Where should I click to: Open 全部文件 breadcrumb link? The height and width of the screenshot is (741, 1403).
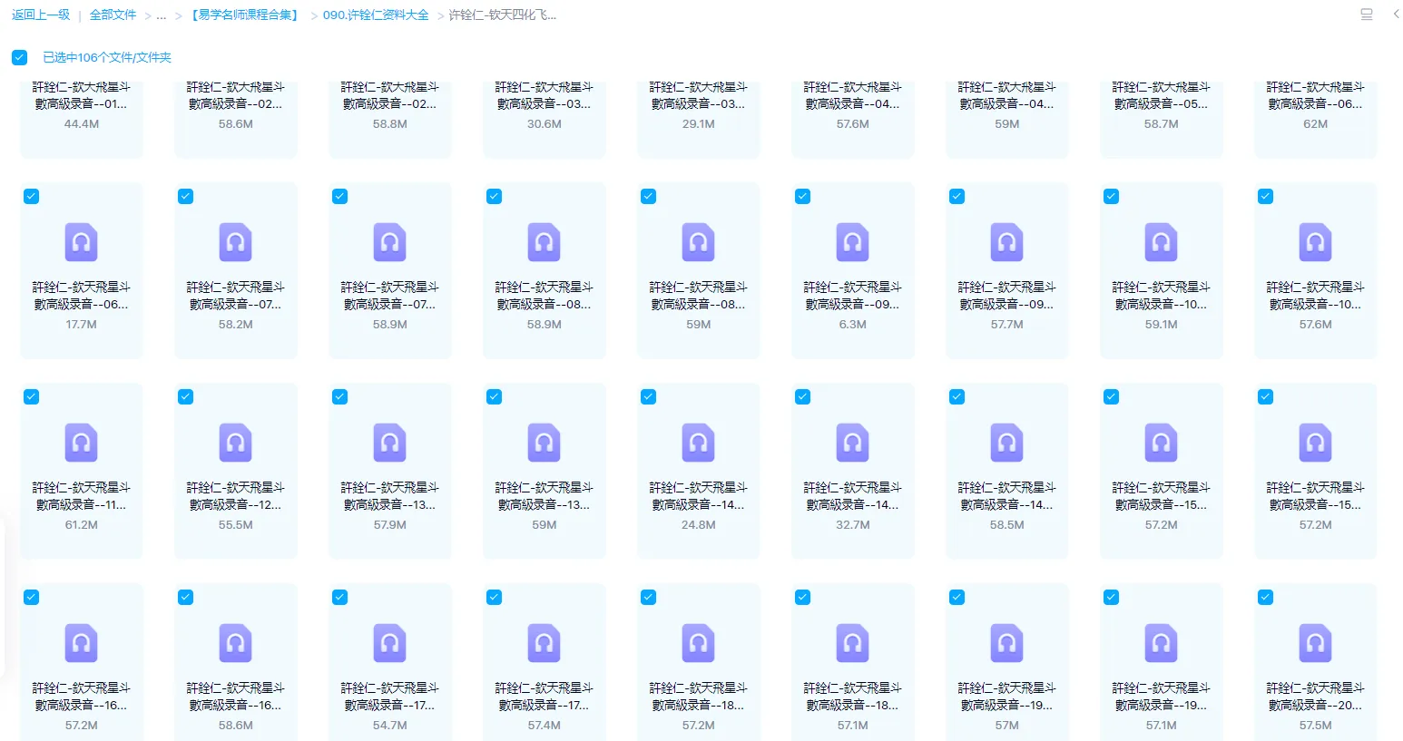(x=113, y=15)
